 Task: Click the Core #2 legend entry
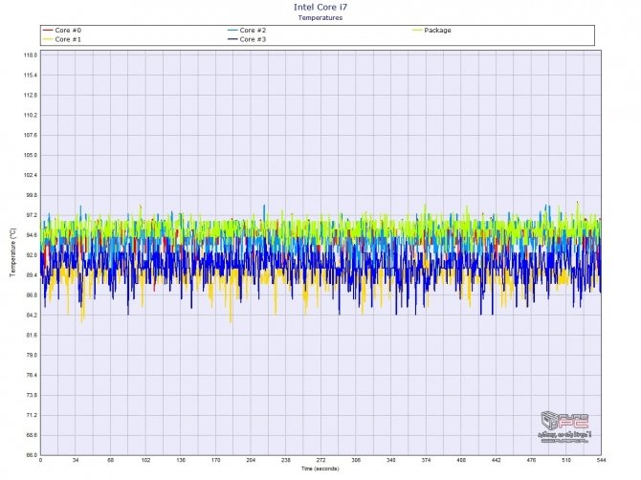click(x=247, y=31)
